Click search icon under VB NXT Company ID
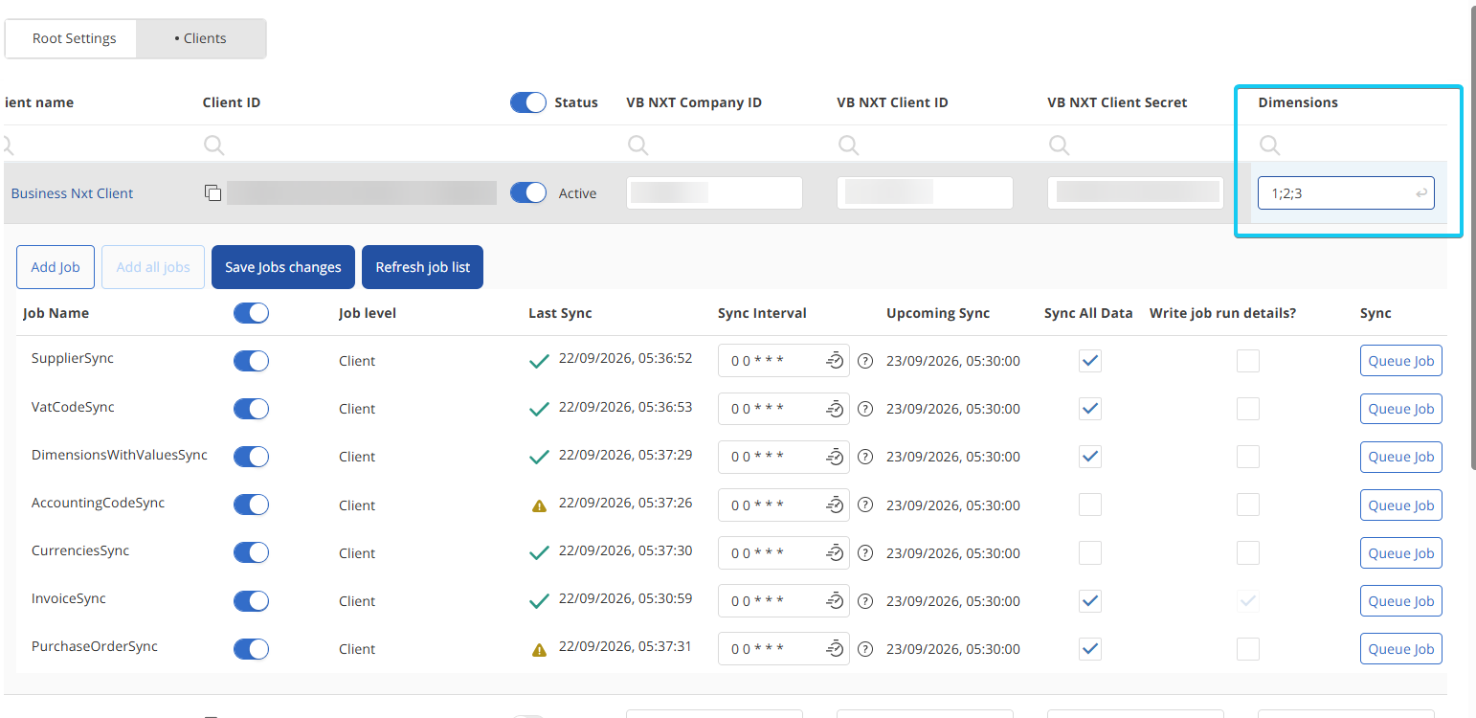Viewport: 1476px width, 718px height. coord(637,145)
